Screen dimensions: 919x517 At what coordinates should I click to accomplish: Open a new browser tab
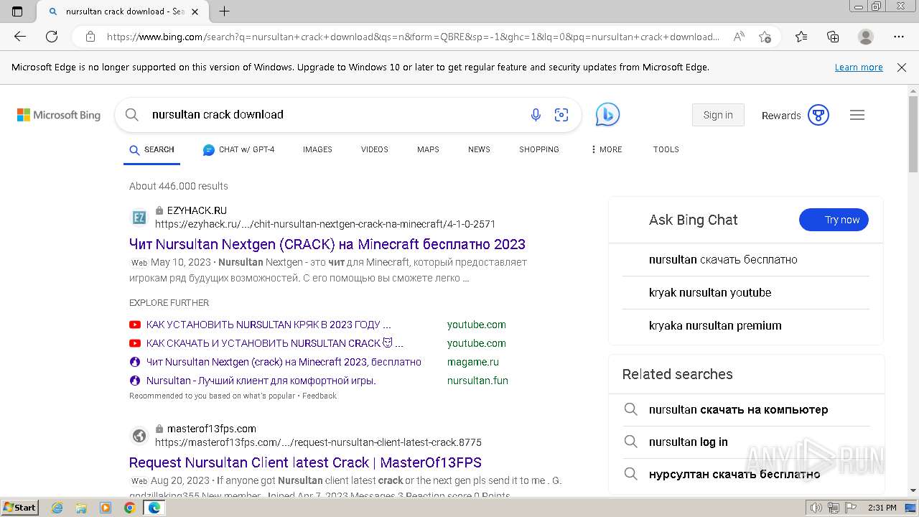point(224,11)
